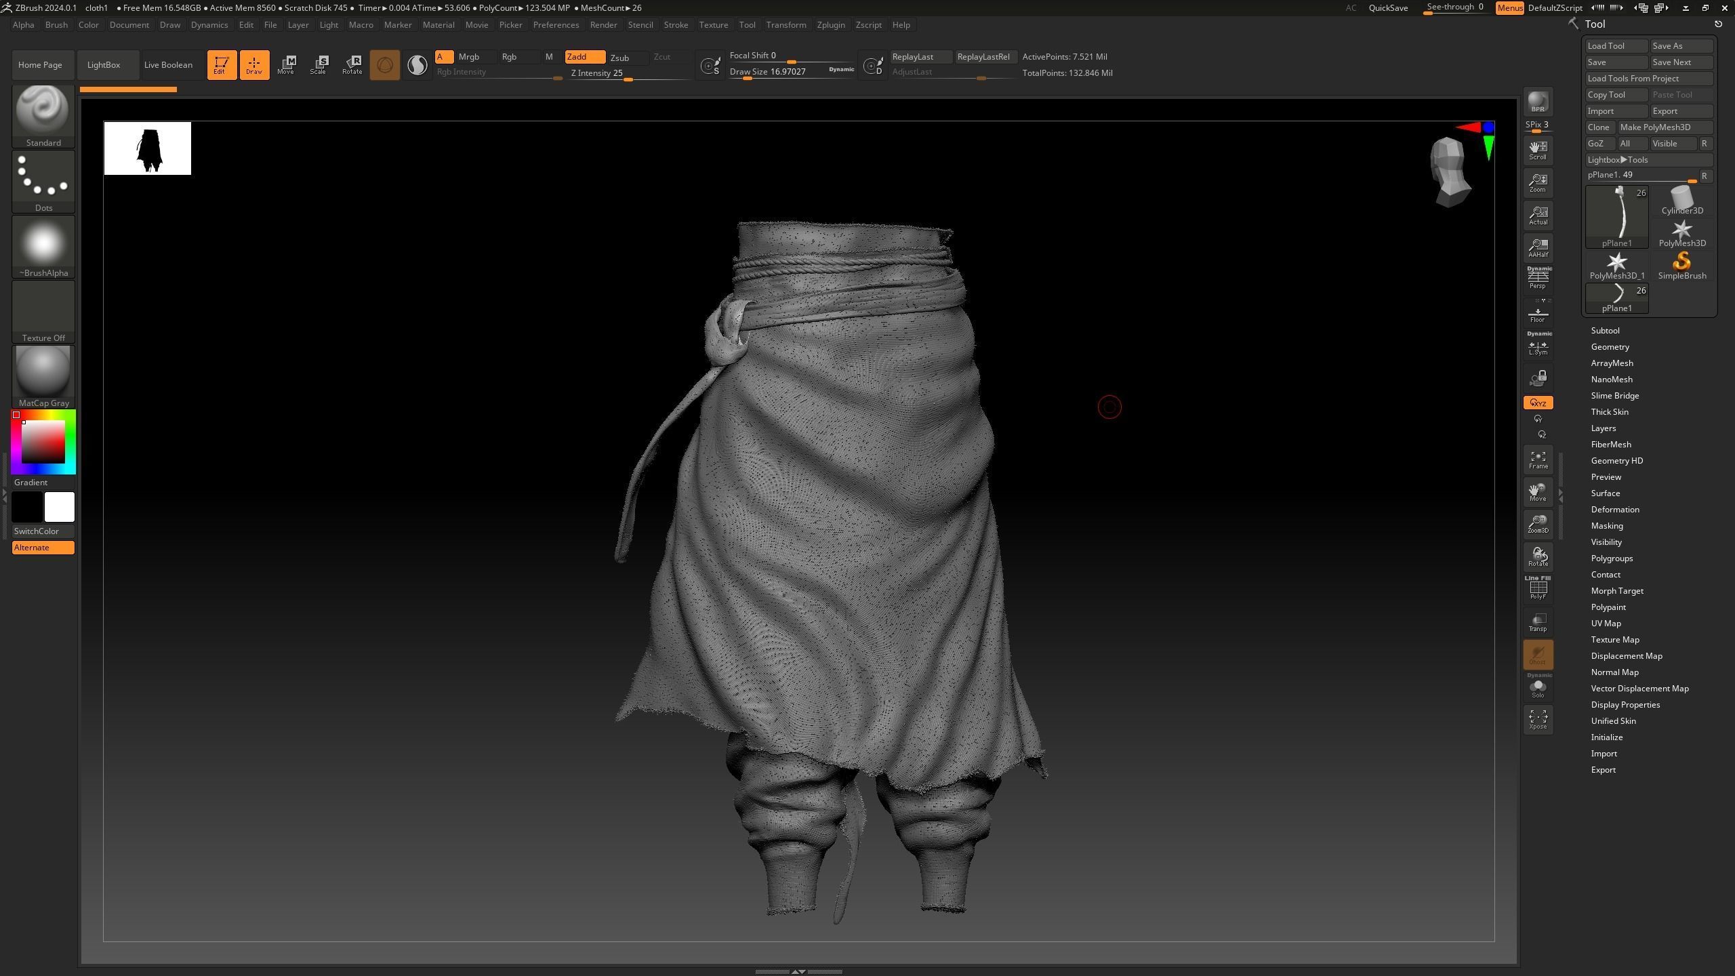Select the SimpleBrush tool
This screenshot has width=1735, height=976.
coord(1682,266)
